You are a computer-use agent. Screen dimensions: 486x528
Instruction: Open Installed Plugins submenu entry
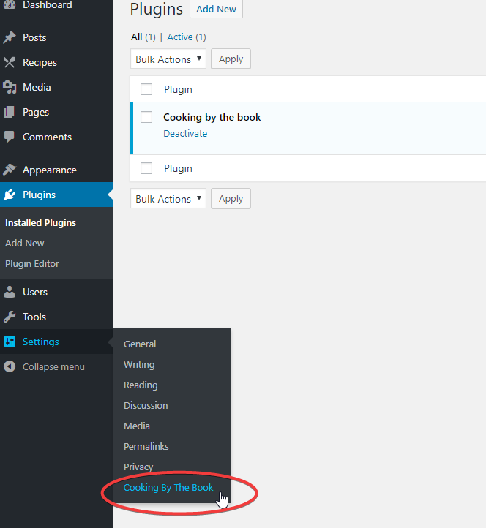(40, 222)
